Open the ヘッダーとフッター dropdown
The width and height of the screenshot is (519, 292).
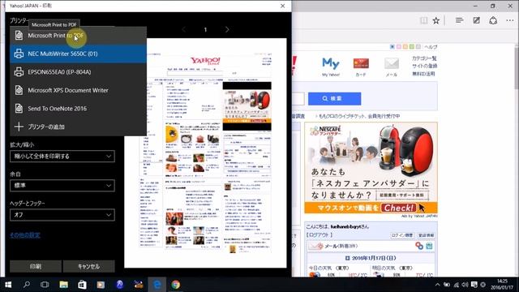62,215
